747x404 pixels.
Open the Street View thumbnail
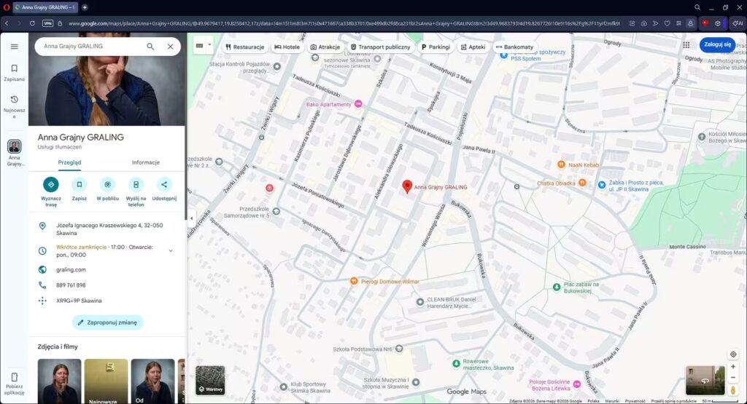(705, 380)
